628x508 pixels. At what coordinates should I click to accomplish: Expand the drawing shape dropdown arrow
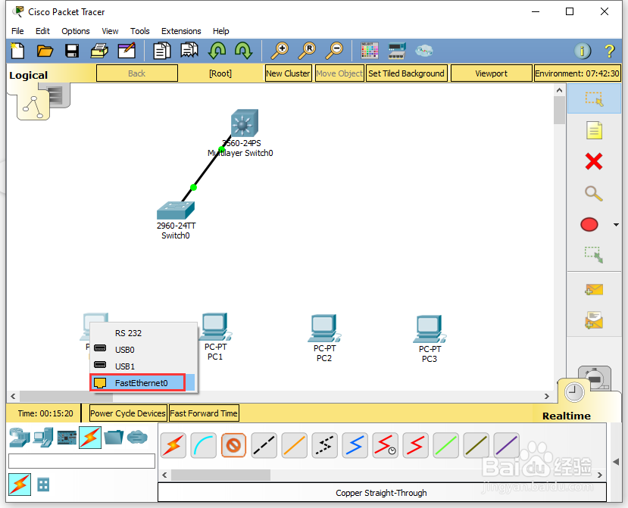coord(616,225)
